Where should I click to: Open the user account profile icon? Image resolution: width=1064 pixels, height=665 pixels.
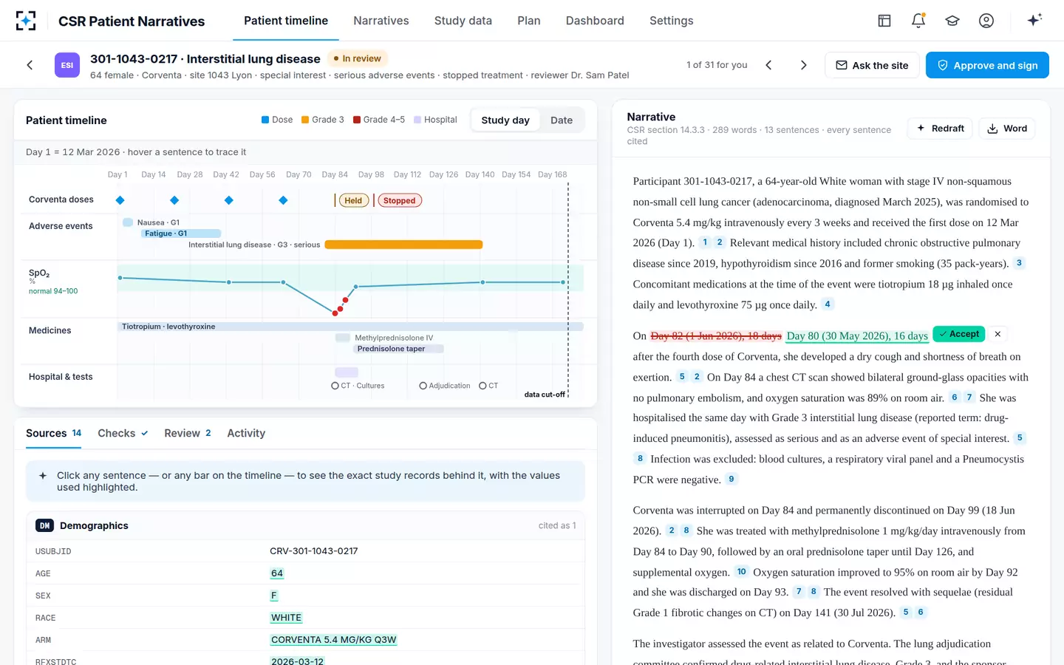tap(986, 21)
